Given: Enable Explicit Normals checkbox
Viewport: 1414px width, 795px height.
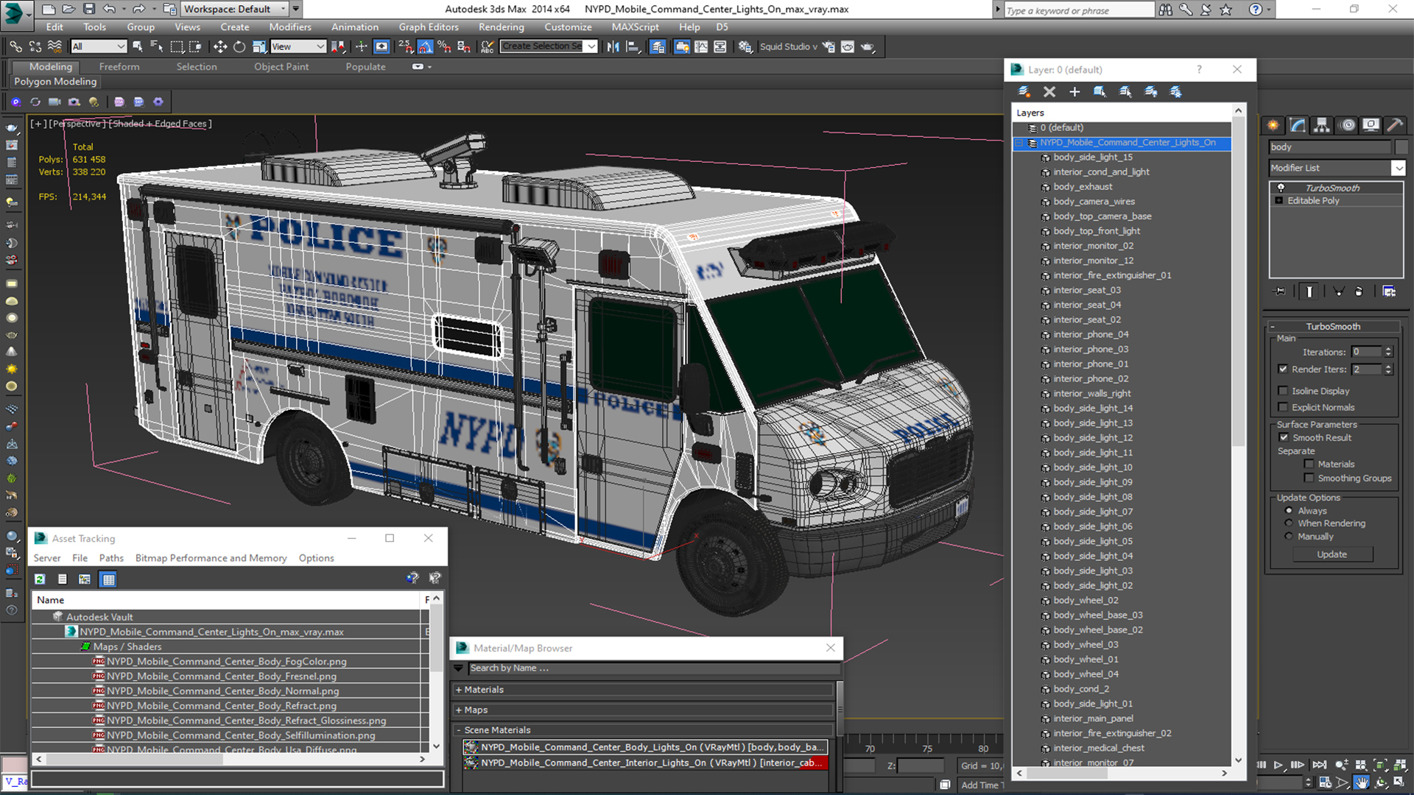Looking at the screenshot, I should point(1283,407).
